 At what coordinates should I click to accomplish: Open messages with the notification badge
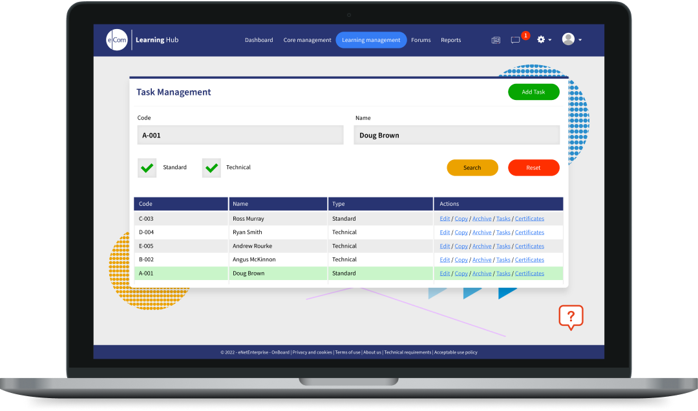[x=515, y=40]
